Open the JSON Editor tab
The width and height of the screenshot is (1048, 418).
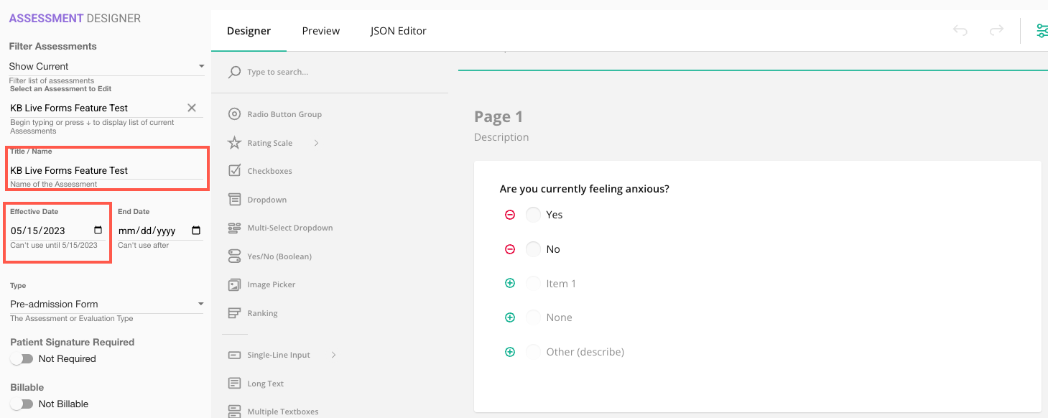click(x=398, y=31)
